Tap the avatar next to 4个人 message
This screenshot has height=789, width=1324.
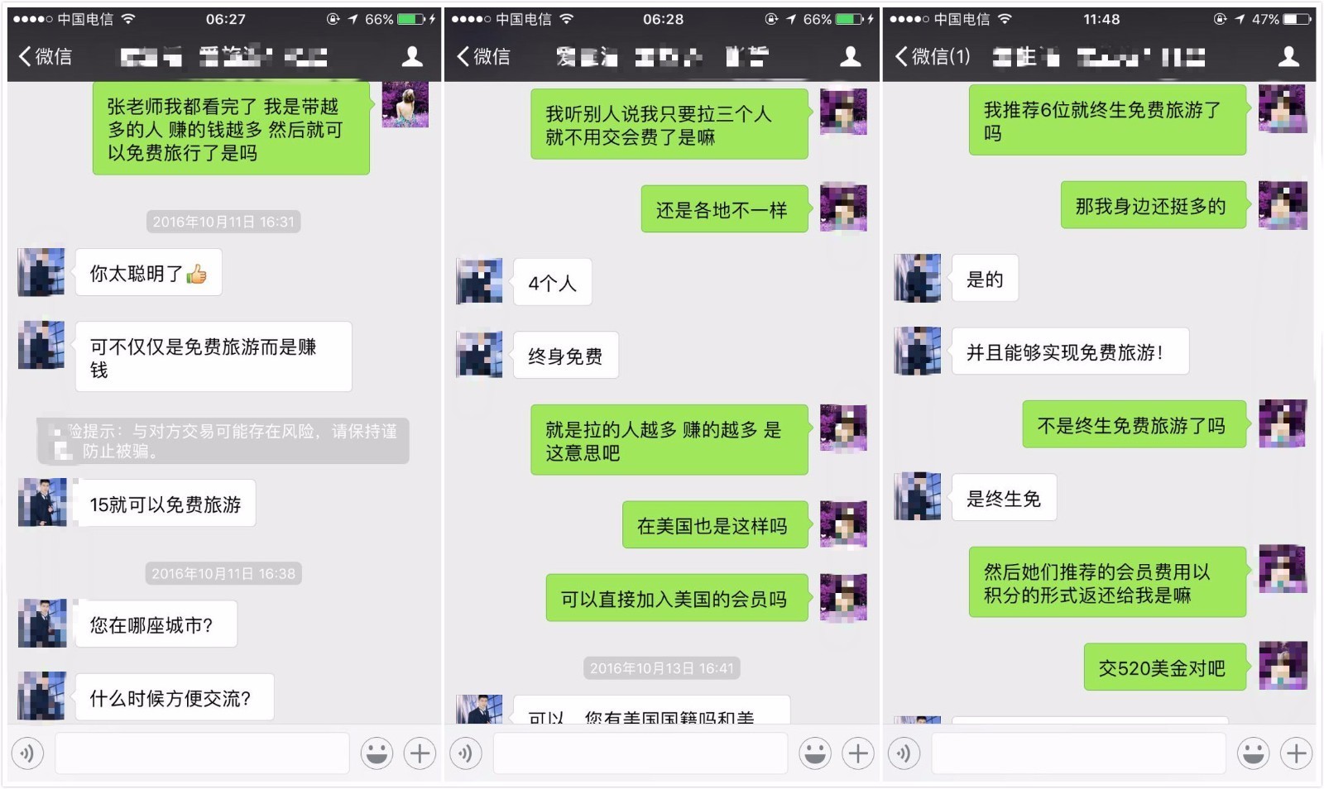tap(479, 282)
